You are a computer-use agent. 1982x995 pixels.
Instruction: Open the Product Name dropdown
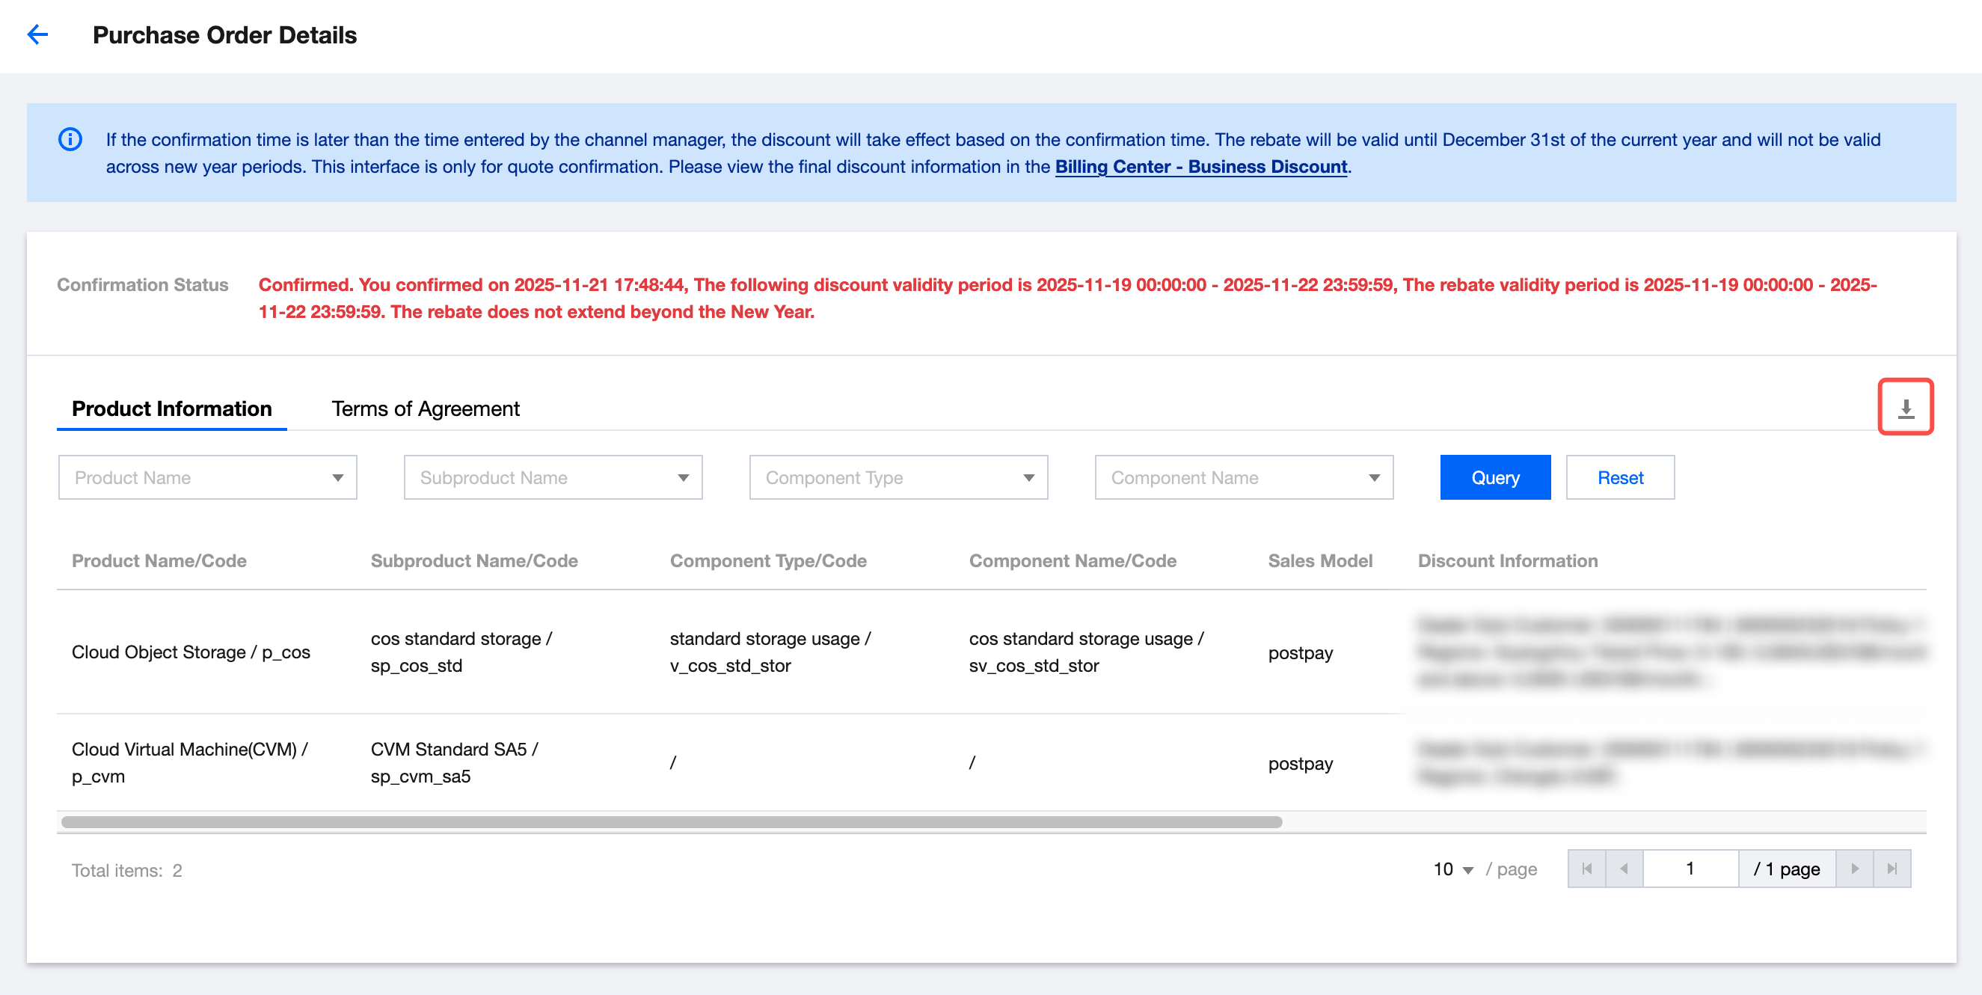pyautogui.click(x=207, y=477)
